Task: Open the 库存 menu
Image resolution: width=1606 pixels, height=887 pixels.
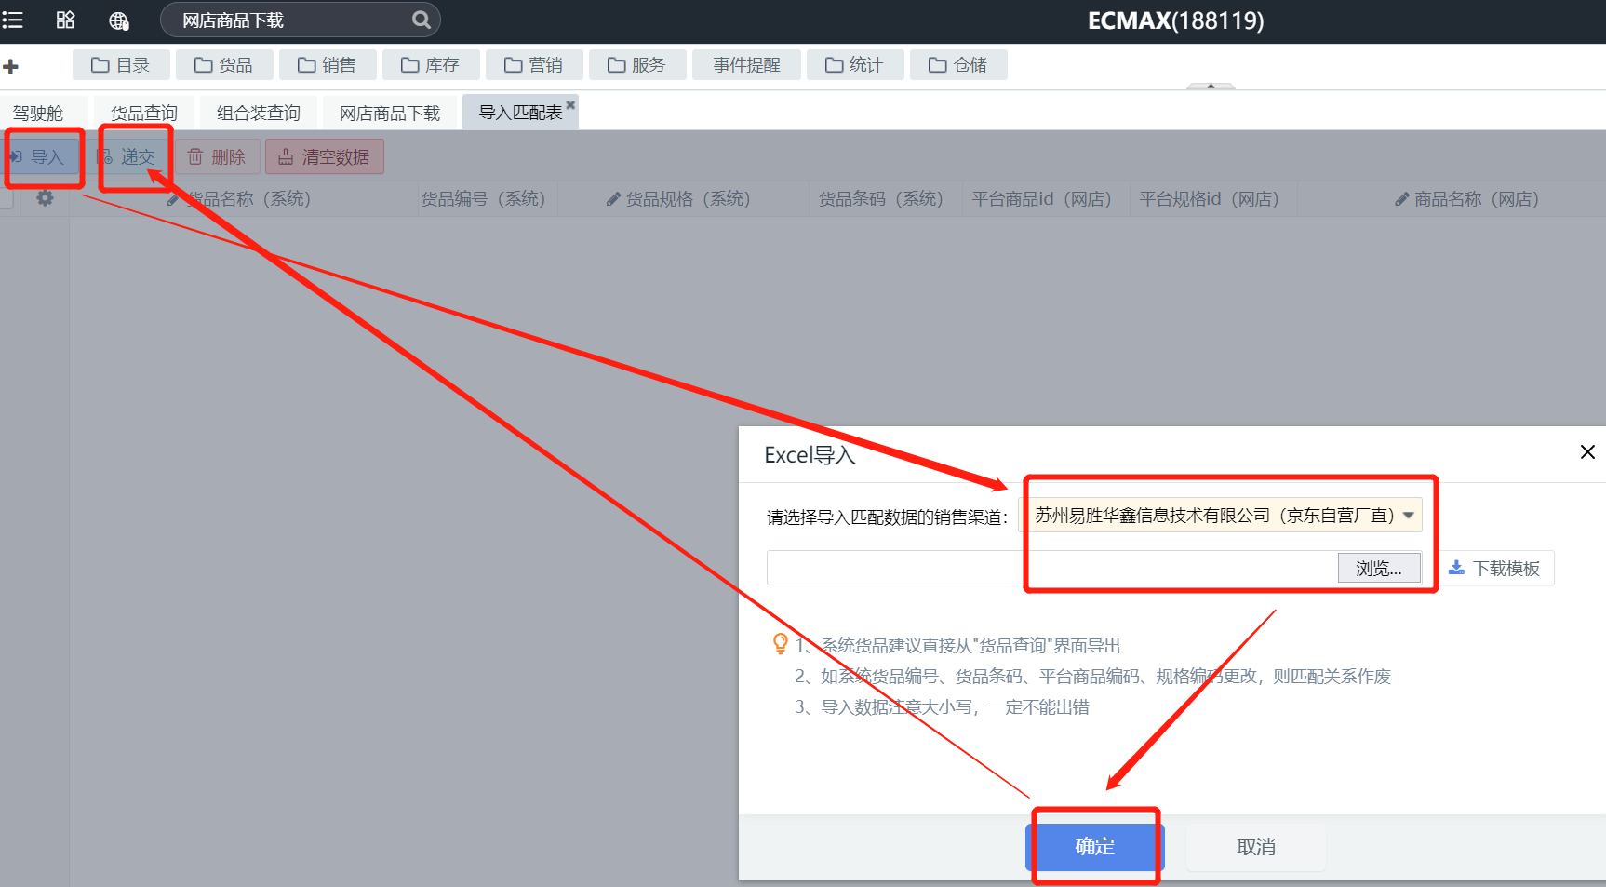Action: pos(431,64)
